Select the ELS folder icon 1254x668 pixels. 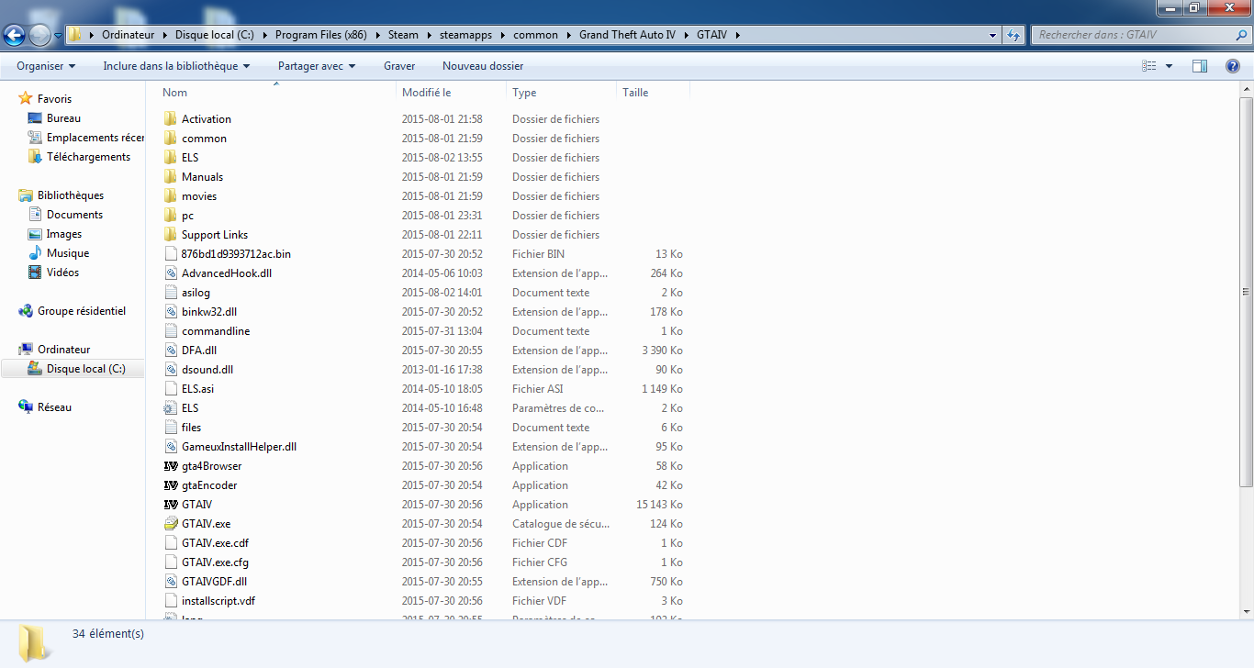point(170,158)
